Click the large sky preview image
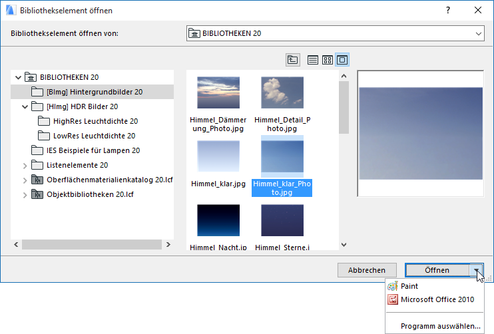This screenshot has height=334, width=494. click(421, 134)
